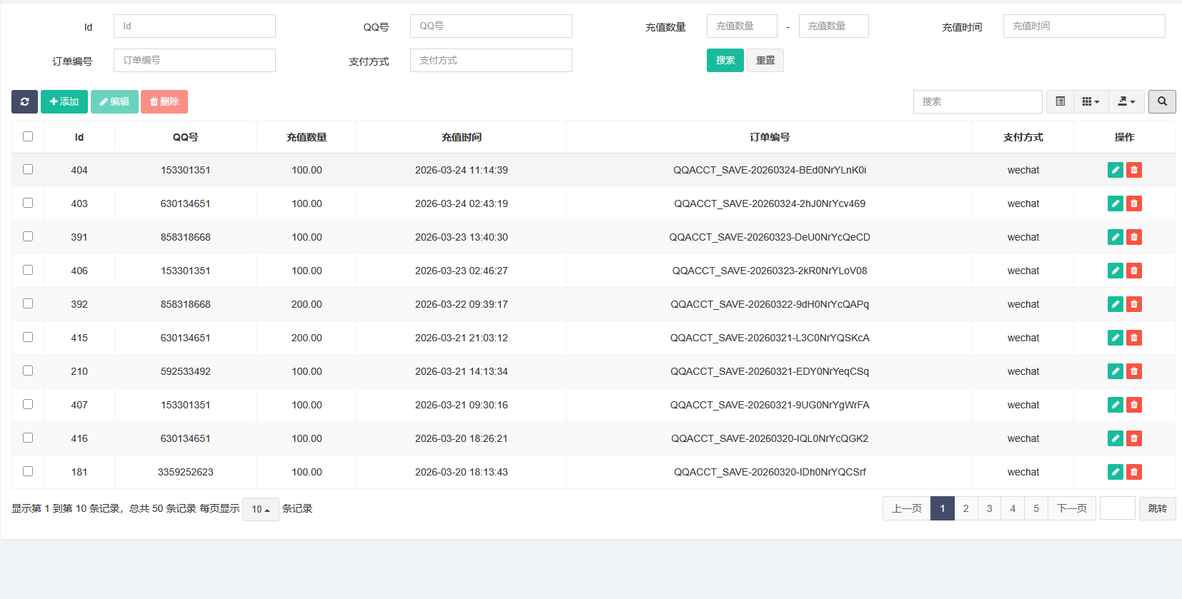Edit record for QQ 592533492
Screen dimensions: 1182x599
(x=1115, y=371)
